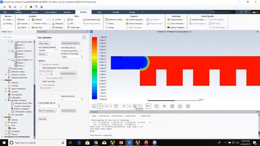Open the Pathlines dropdown arrow
260x146 pixels.
coord(48,20)
